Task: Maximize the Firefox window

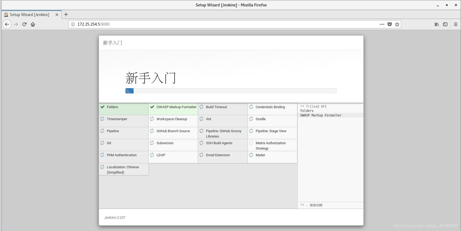Action: click(x=447, y=5)
